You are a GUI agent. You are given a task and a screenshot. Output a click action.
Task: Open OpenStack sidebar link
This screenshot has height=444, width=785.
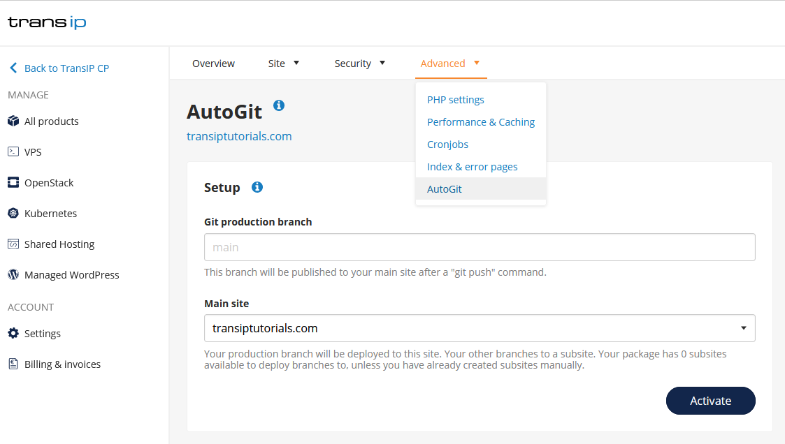pos(49,182)
